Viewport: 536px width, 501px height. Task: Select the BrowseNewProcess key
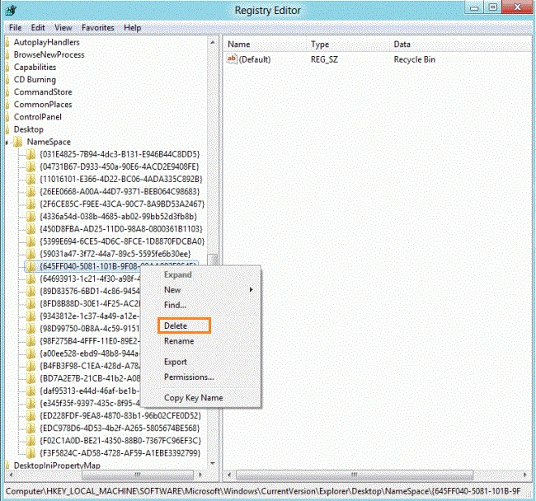click(x=49, y=54)
